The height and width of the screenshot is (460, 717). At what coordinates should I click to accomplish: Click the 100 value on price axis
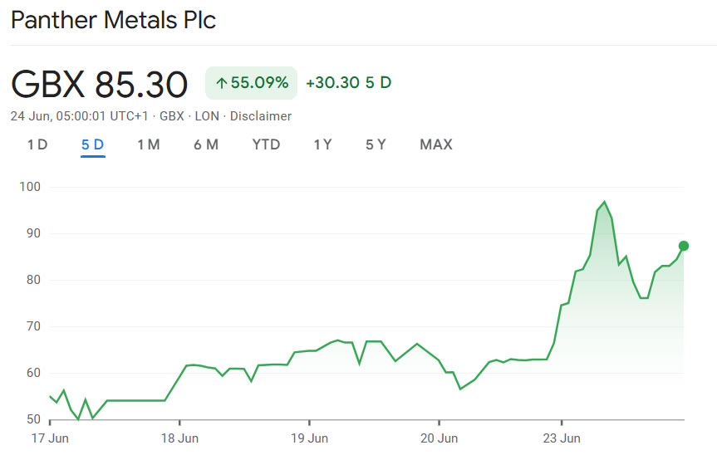point(30,187)
